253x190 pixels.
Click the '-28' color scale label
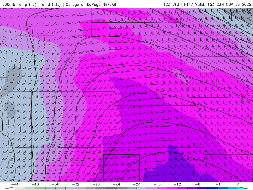[x=96, y=184]
